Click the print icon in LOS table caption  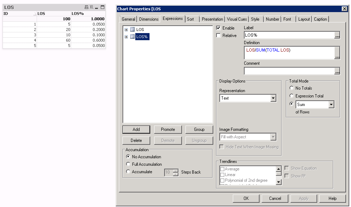pyautogui.click(x=86, y=7)
